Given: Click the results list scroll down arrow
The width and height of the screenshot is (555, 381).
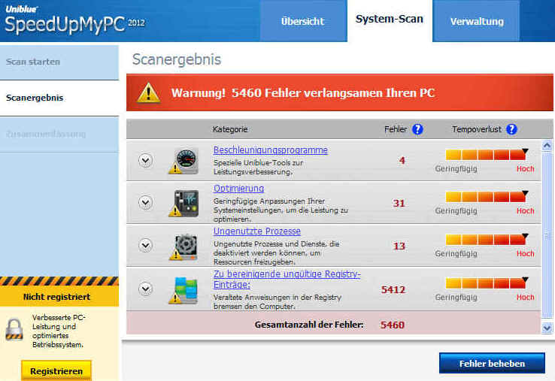Looking at the screenshot, I should click(x=547, y=328).
